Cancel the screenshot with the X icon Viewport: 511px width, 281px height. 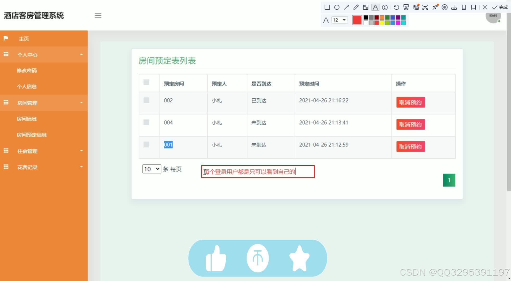[485, 7]
